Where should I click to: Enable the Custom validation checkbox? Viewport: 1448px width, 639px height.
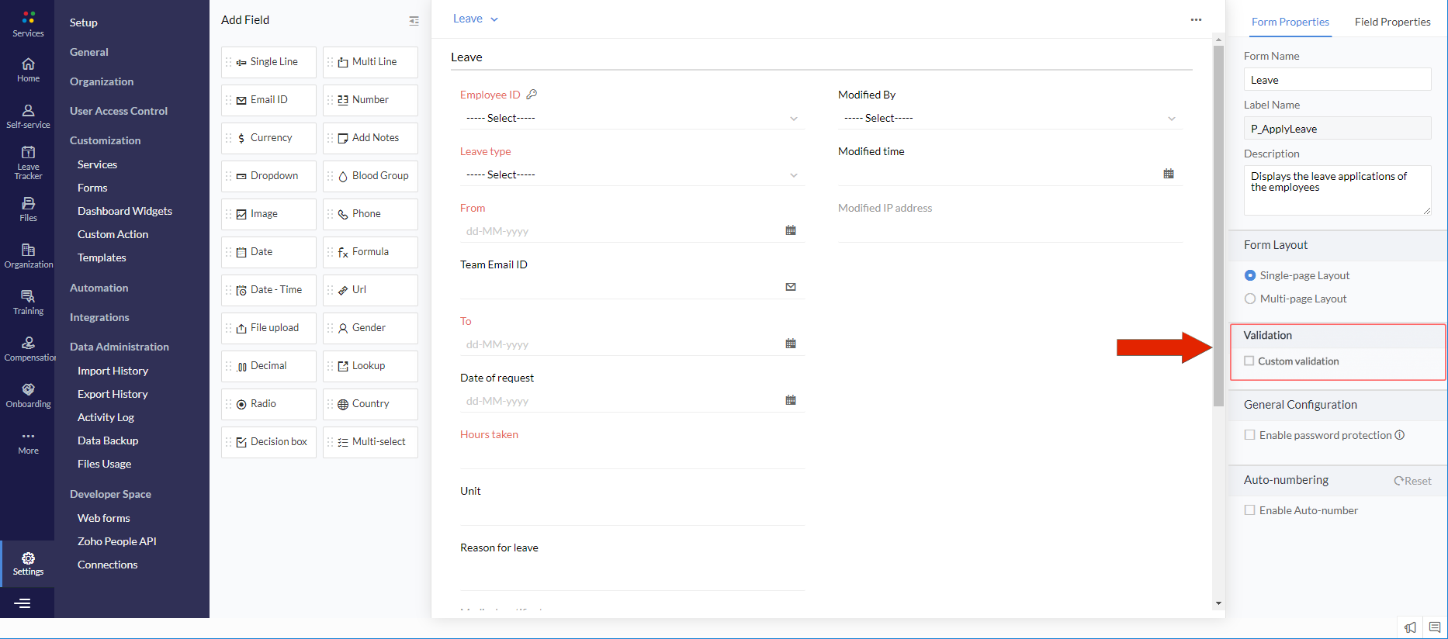(1249, 361)
